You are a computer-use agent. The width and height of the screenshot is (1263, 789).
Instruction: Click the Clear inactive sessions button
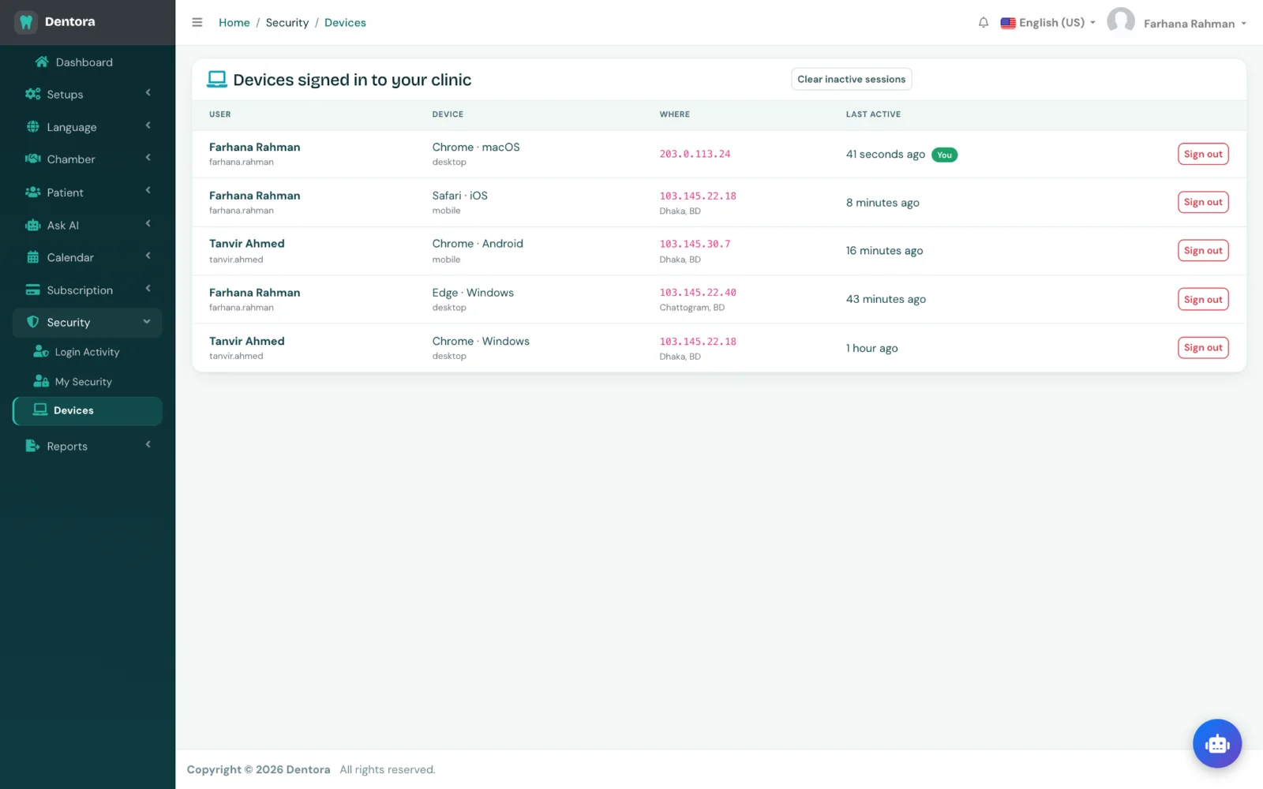851,79
